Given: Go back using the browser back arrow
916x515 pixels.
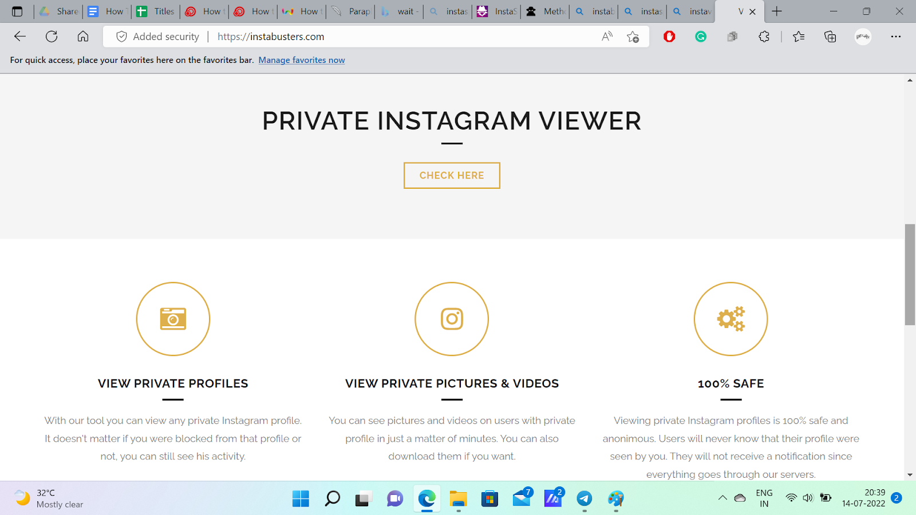Looking at the screenshot, I should [x=20, y=37].
